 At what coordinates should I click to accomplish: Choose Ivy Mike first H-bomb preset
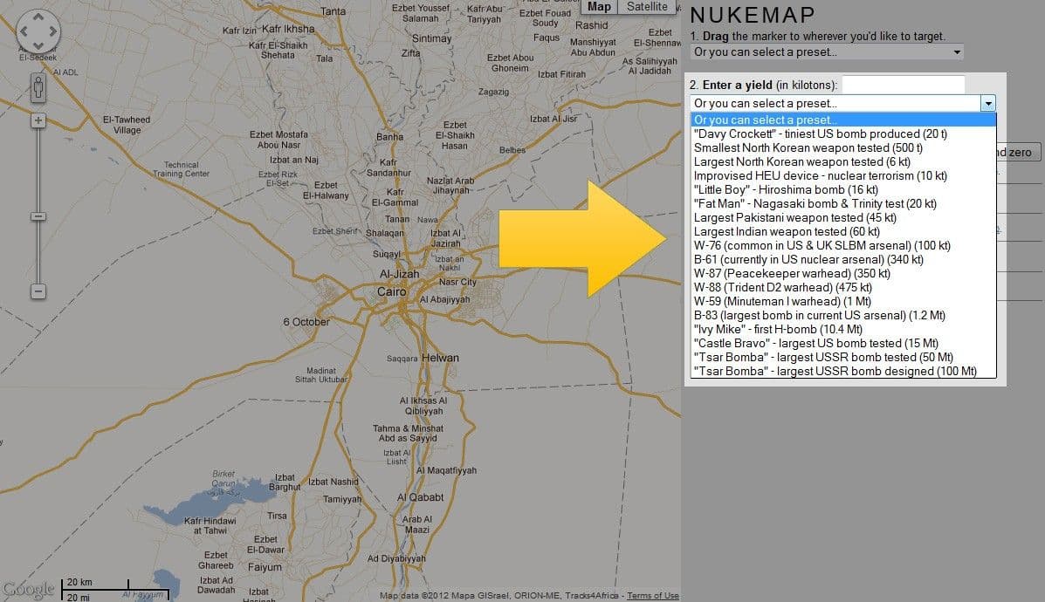click(843, 330)
